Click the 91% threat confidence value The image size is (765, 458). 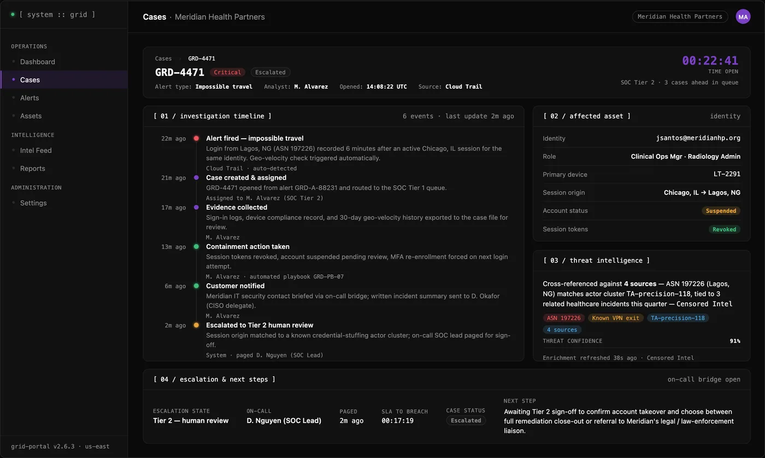point(735,341)
